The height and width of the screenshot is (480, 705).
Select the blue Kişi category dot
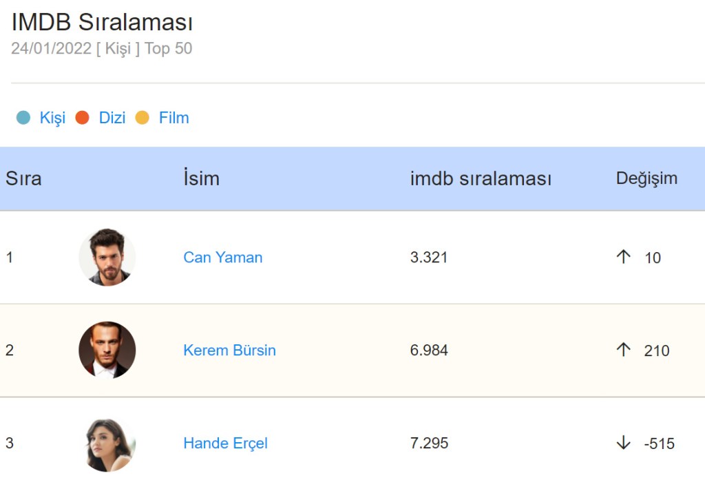(23, 118)
